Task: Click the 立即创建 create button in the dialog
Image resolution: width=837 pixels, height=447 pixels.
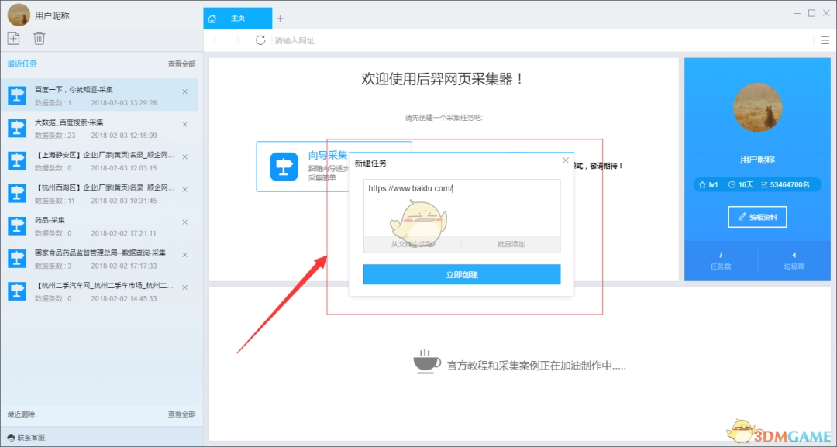Action: click(462, 275)
